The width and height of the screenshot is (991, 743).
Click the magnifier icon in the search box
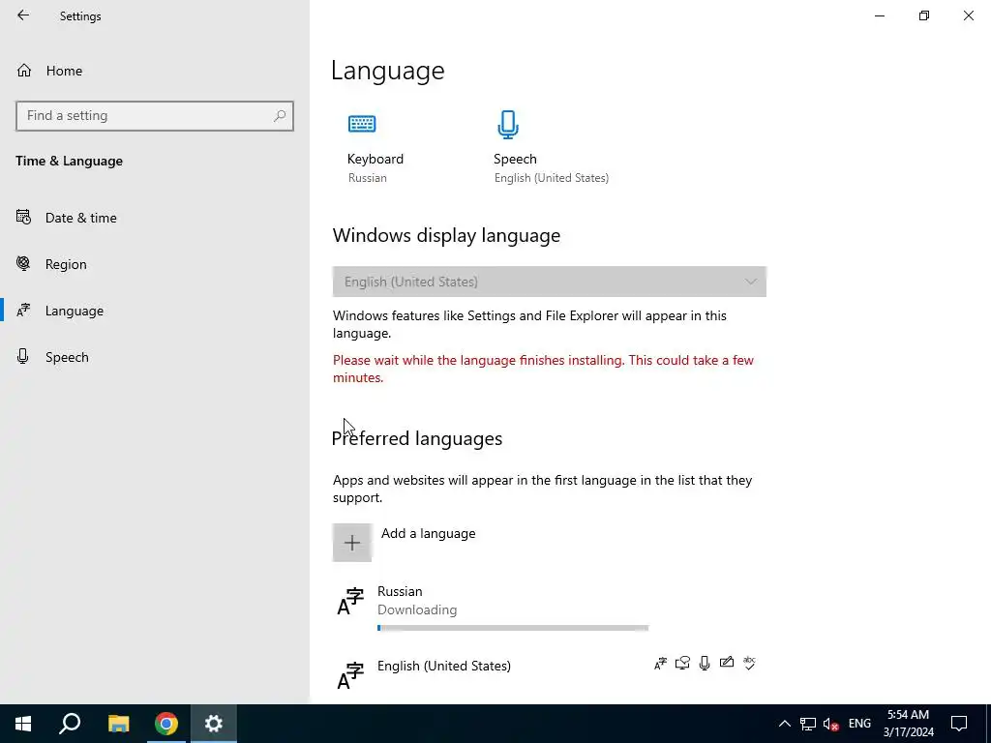point(280,116)
